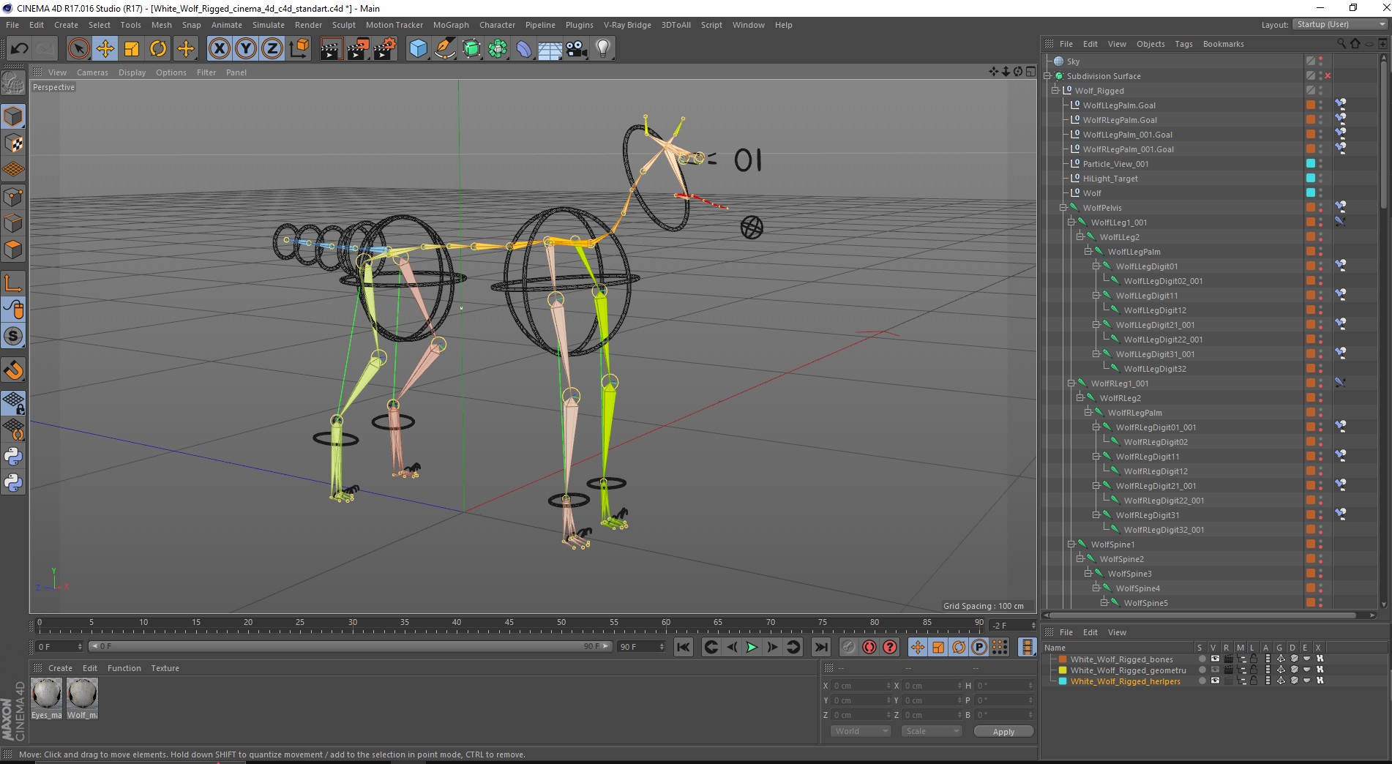
Task: Click the Undo arrow icon
Action: [19, 49]
